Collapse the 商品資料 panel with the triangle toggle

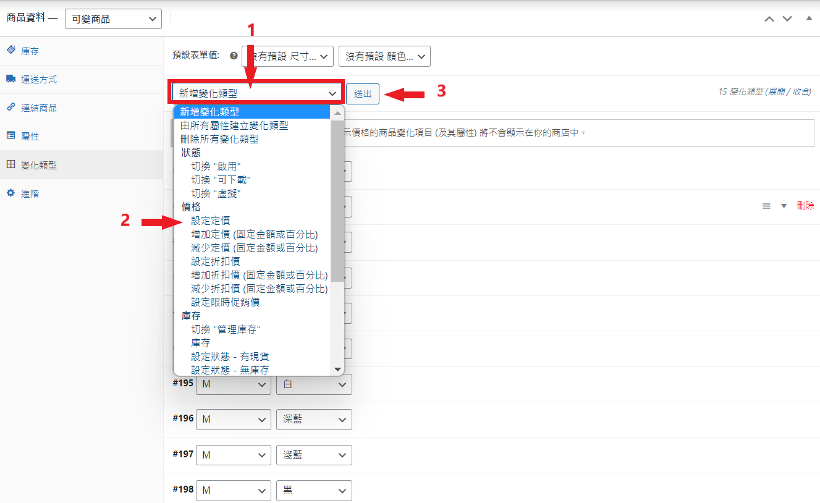tap(809, 18)
